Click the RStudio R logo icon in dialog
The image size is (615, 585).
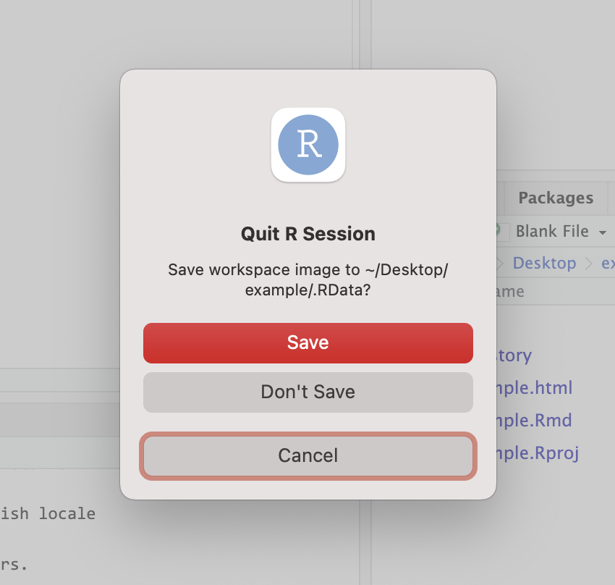tap(308, 145)
